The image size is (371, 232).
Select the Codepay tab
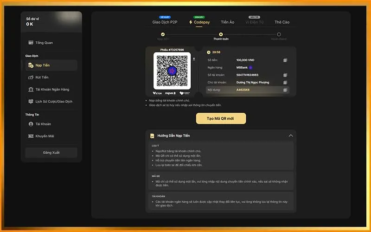point(199,22)
